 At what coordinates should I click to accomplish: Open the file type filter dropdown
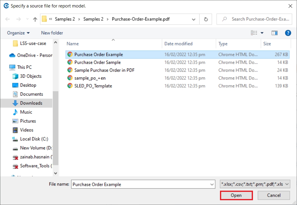[255, 184]
